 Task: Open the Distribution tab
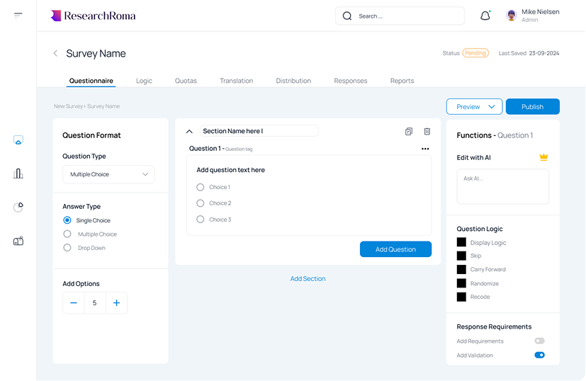(293, 81)
